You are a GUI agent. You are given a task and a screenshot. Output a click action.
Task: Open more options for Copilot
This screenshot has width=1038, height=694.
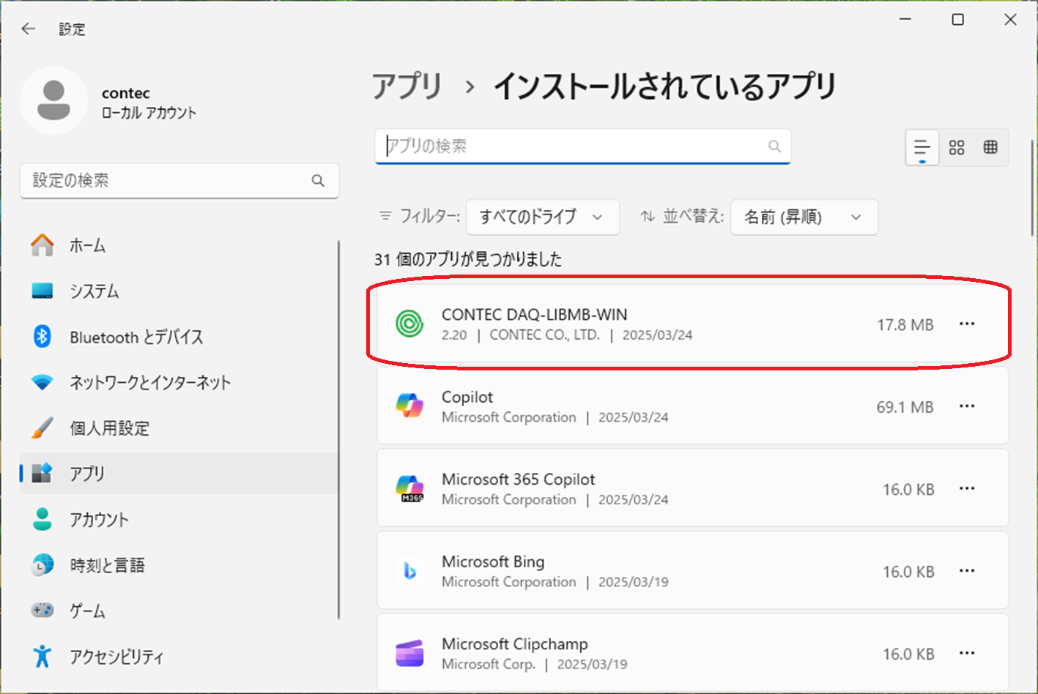[x=967, y=406]
